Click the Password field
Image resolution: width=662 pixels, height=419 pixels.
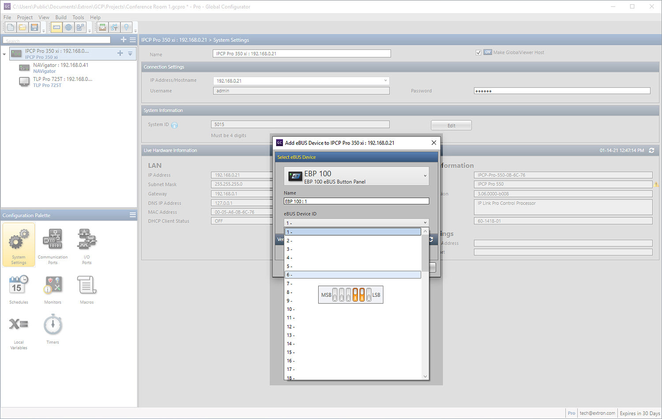pos(562,91)
